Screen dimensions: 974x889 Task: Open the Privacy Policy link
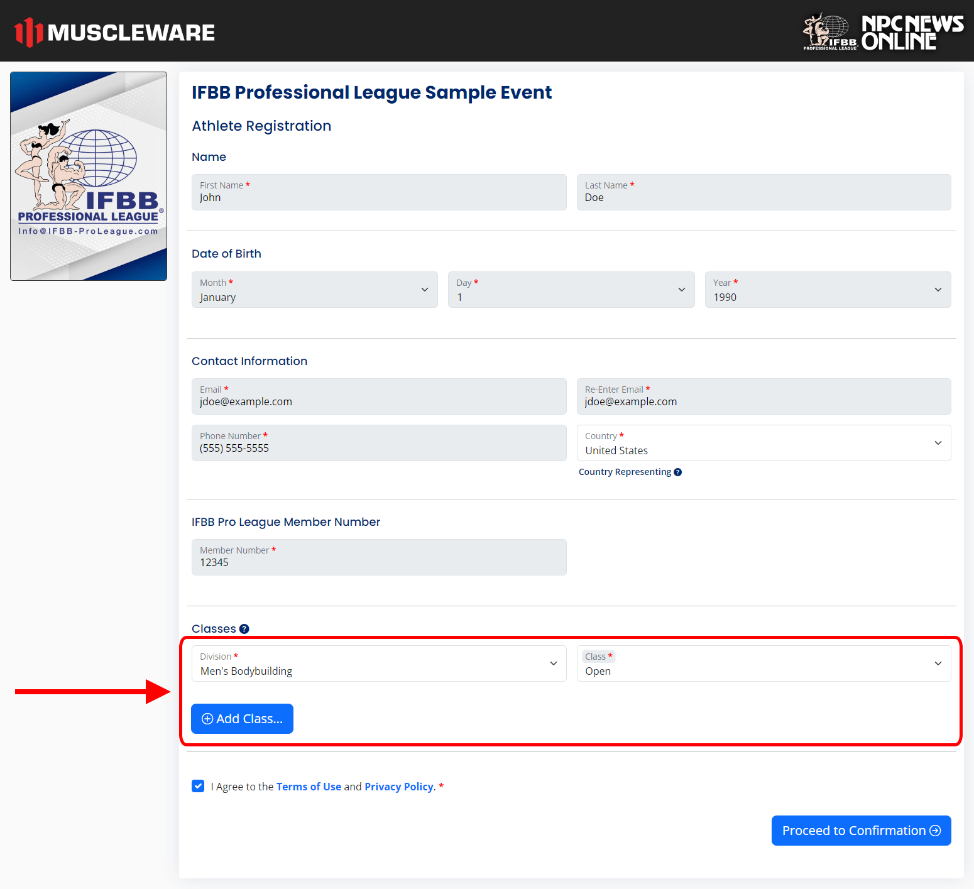(398, 787)
